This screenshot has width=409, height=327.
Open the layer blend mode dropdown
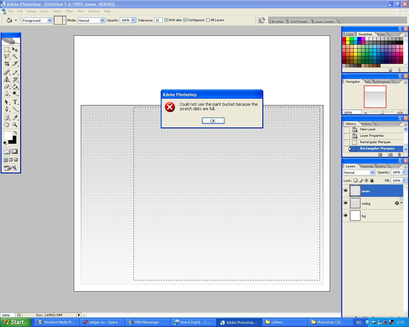click(372, 172)
